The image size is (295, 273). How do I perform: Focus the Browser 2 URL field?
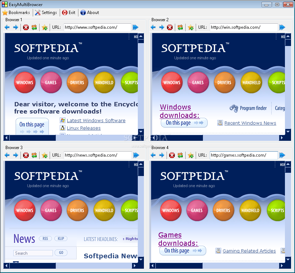point(244,27)
